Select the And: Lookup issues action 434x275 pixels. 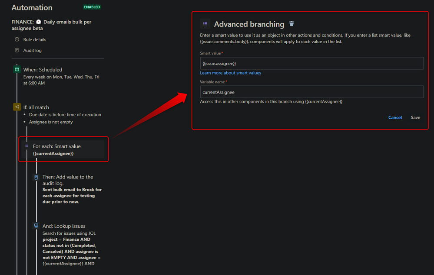coord(64,226)
